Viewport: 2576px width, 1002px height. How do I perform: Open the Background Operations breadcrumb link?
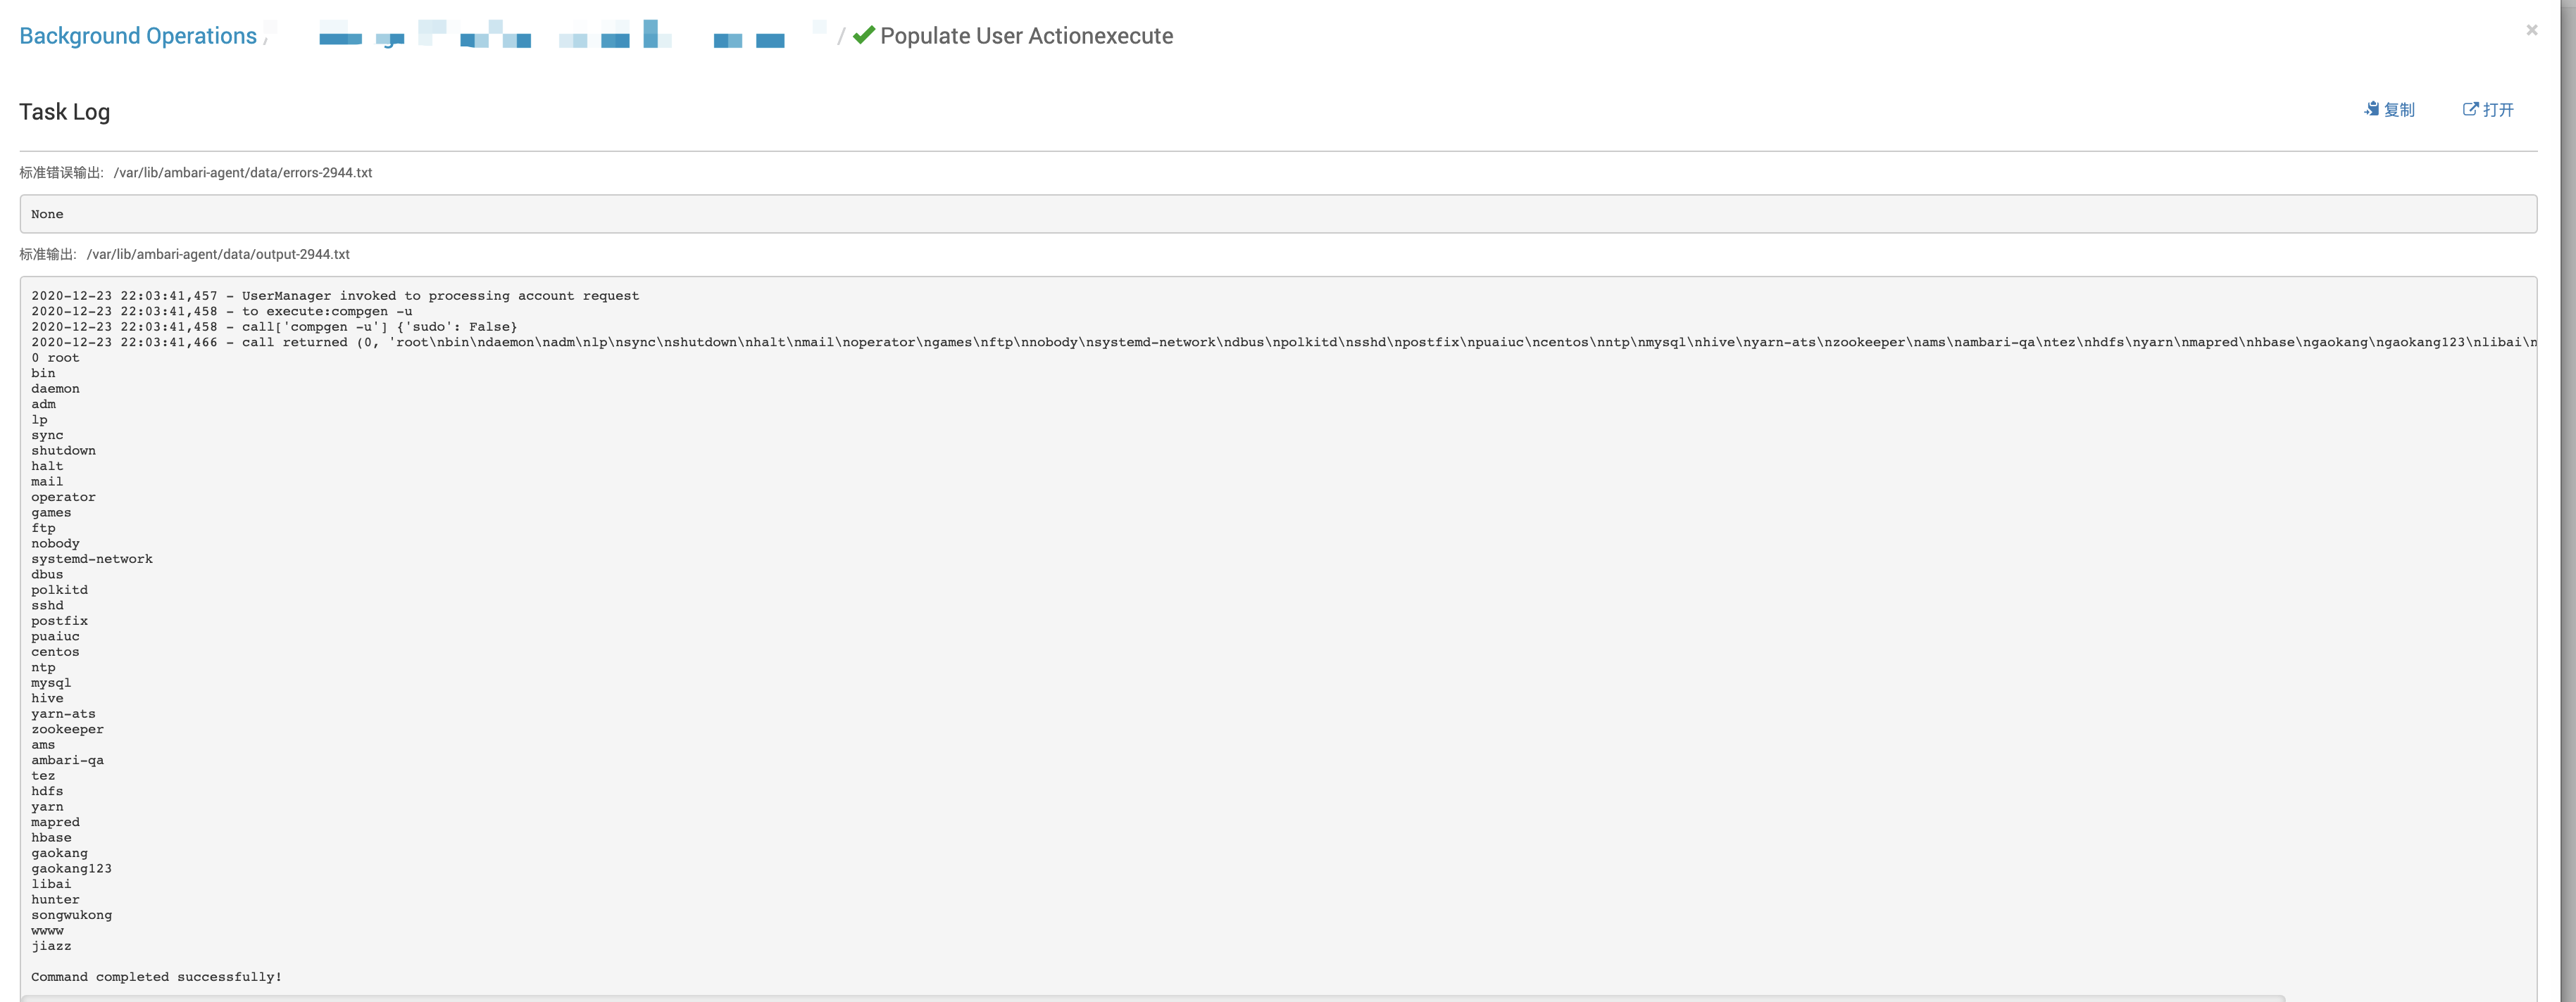[138, 36]
